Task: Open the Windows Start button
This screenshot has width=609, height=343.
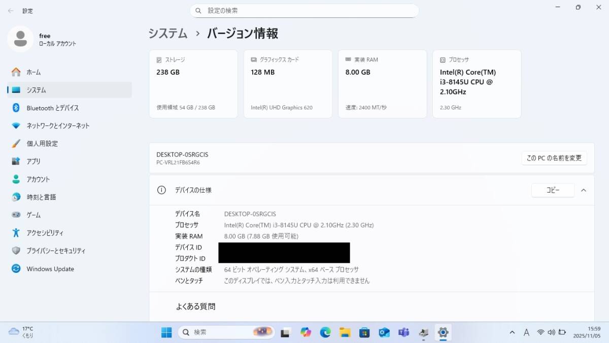Action: (166, 332)
